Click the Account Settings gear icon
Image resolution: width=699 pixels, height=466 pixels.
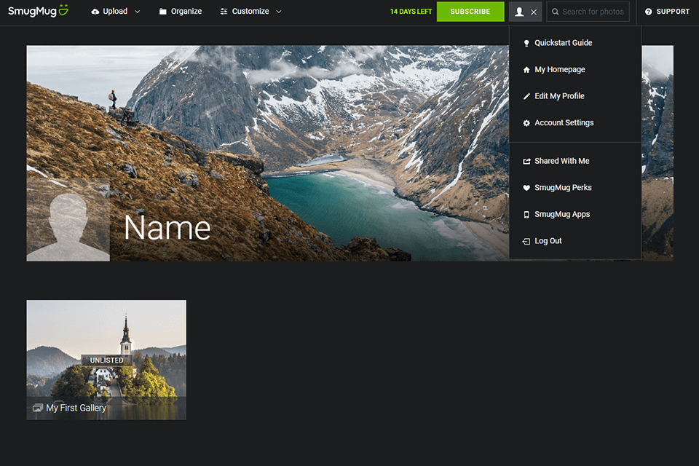tap(526, 123)
